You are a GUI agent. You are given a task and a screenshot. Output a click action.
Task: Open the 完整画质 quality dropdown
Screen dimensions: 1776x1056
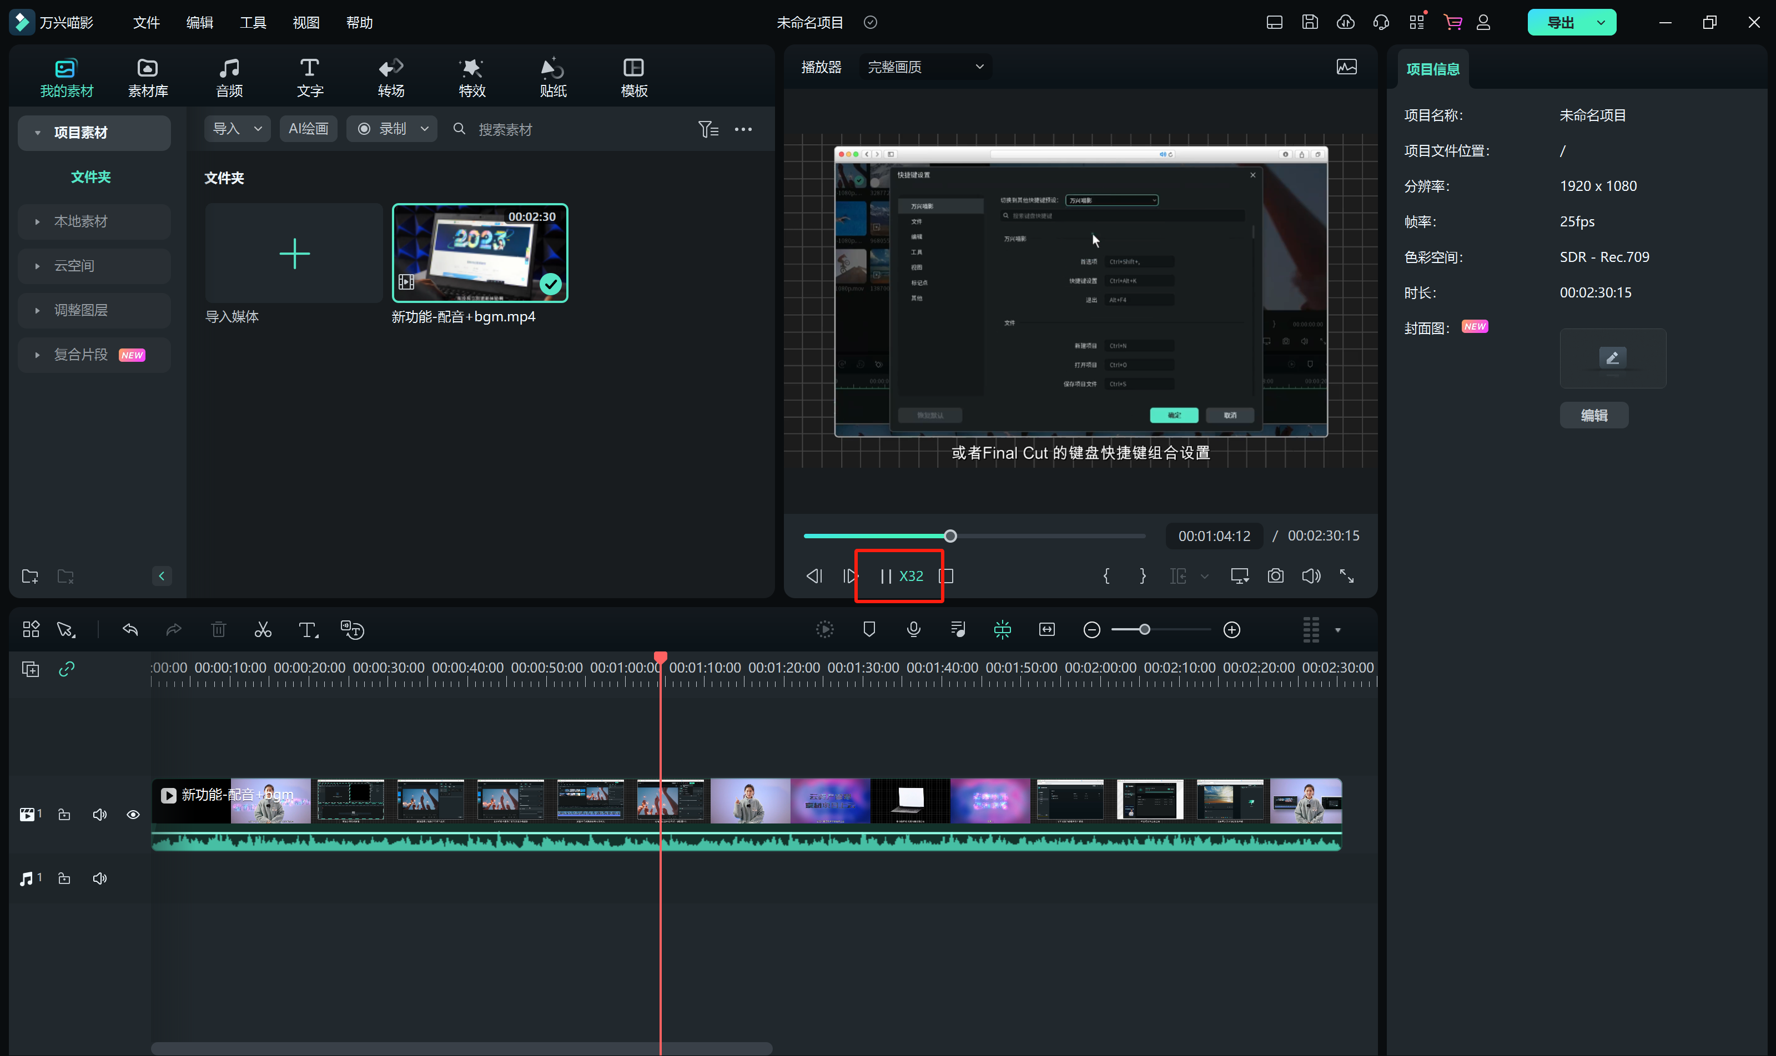point(925,67)
